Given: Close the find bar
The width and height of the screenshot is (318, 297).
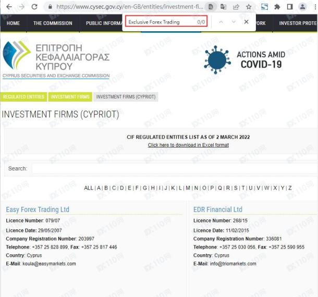Looking at the screenshot, I should point(246,22).
